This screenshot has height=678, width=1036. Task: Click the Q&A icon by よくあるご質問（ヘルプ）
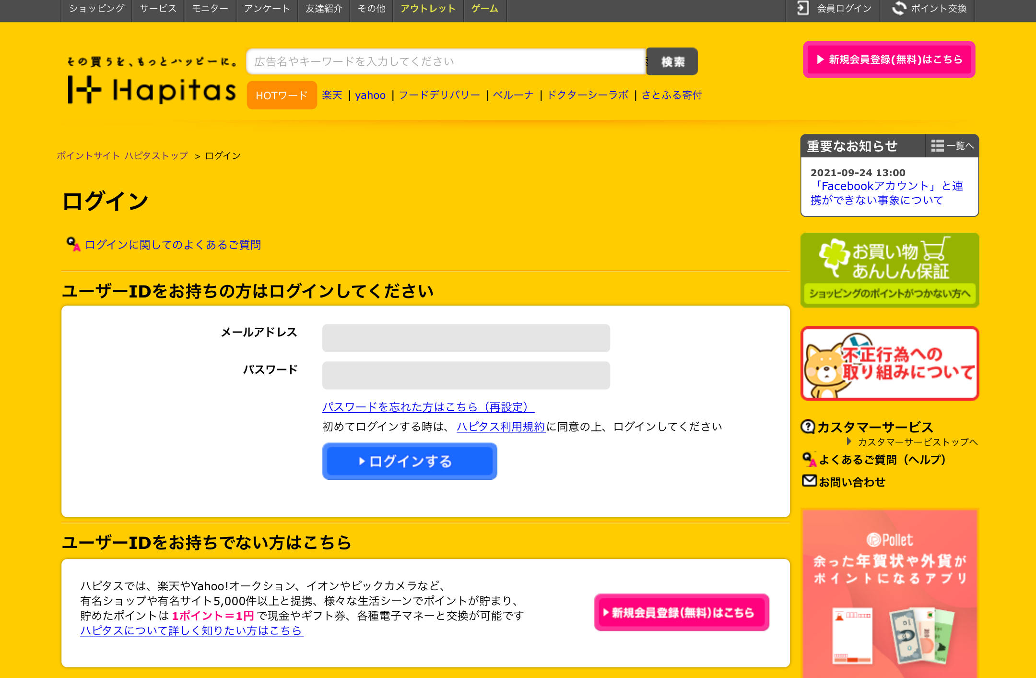tap(810, 459)
